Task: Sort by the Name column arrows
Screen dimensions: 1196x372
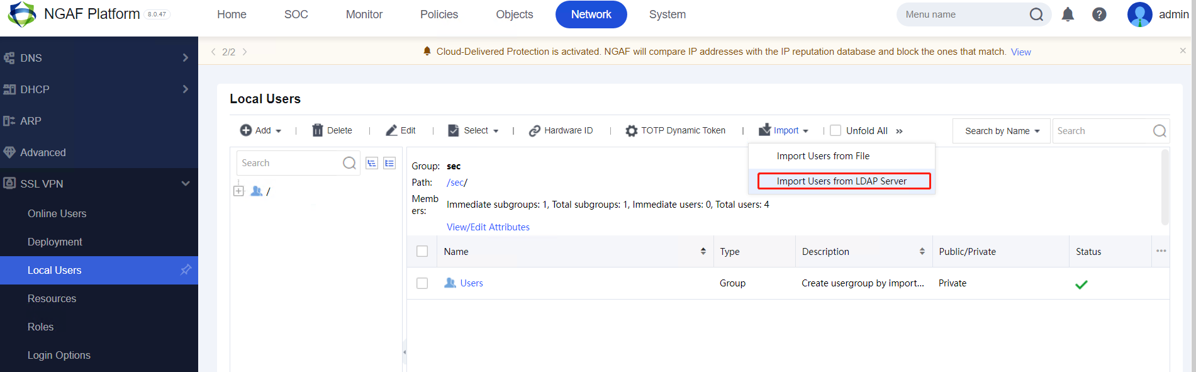Action: pos(703,251)
